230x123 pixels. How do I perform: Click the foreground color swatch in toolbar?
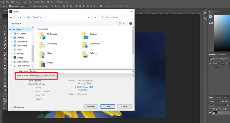point(4,99)
